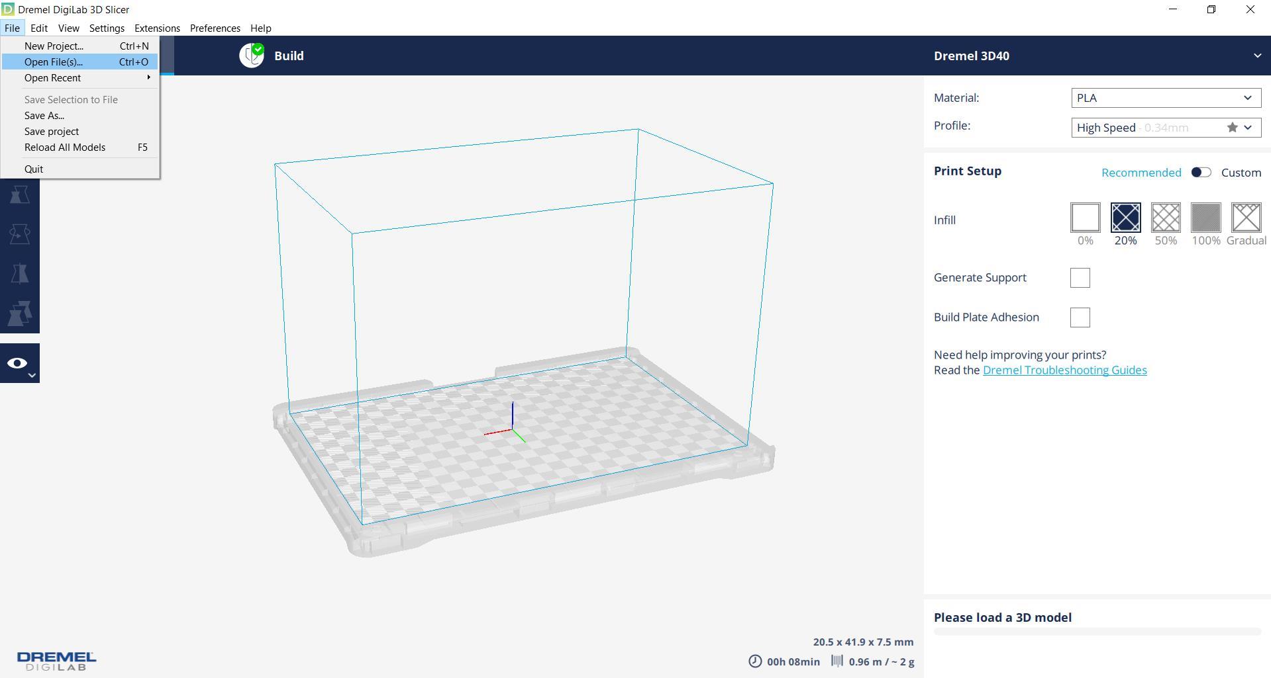Select 100% infill option
The width and height of the screenshot is (1271, 678).
tap(1205, 218)
